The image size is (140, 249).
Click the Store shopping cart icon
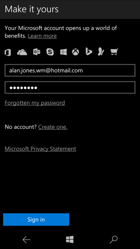coord(114,52)
